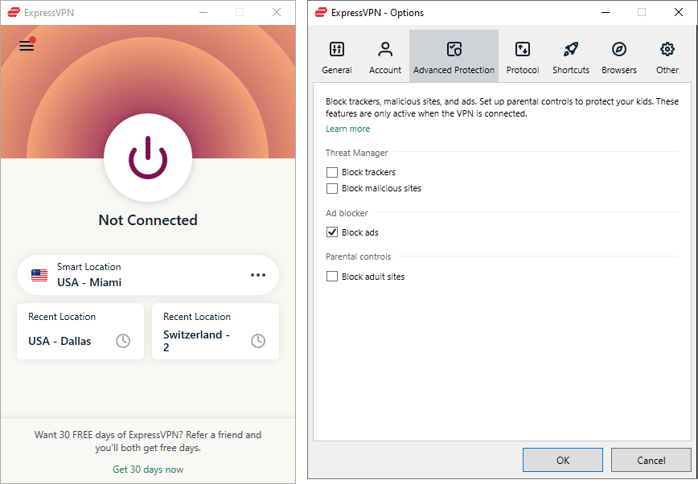Switch to the Browsers tab label
The height and width of the screenshot is (484, 698).
618,70
